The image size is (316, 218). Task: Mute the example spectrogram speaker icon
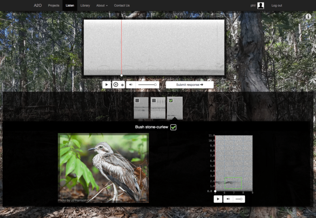[x=228, y=199]
